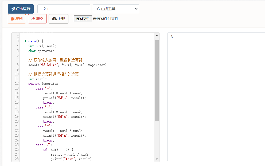
Task: Click the comment '// 根据运算符进行相应的运算'
Action: pos(54,74)
